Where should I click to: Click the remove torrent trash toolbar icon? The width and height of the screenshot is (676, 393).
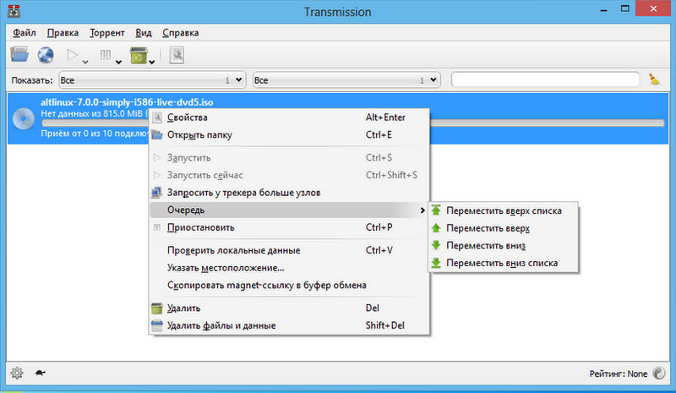coord(139,55)
